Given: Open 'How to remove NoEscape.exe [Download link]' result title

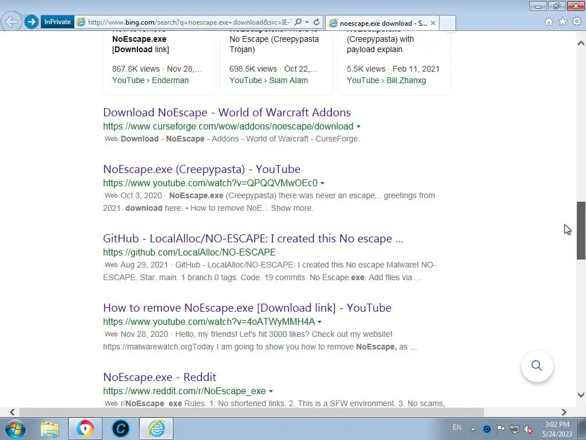Looking at the screenshot, I should (x=247, y=308).
